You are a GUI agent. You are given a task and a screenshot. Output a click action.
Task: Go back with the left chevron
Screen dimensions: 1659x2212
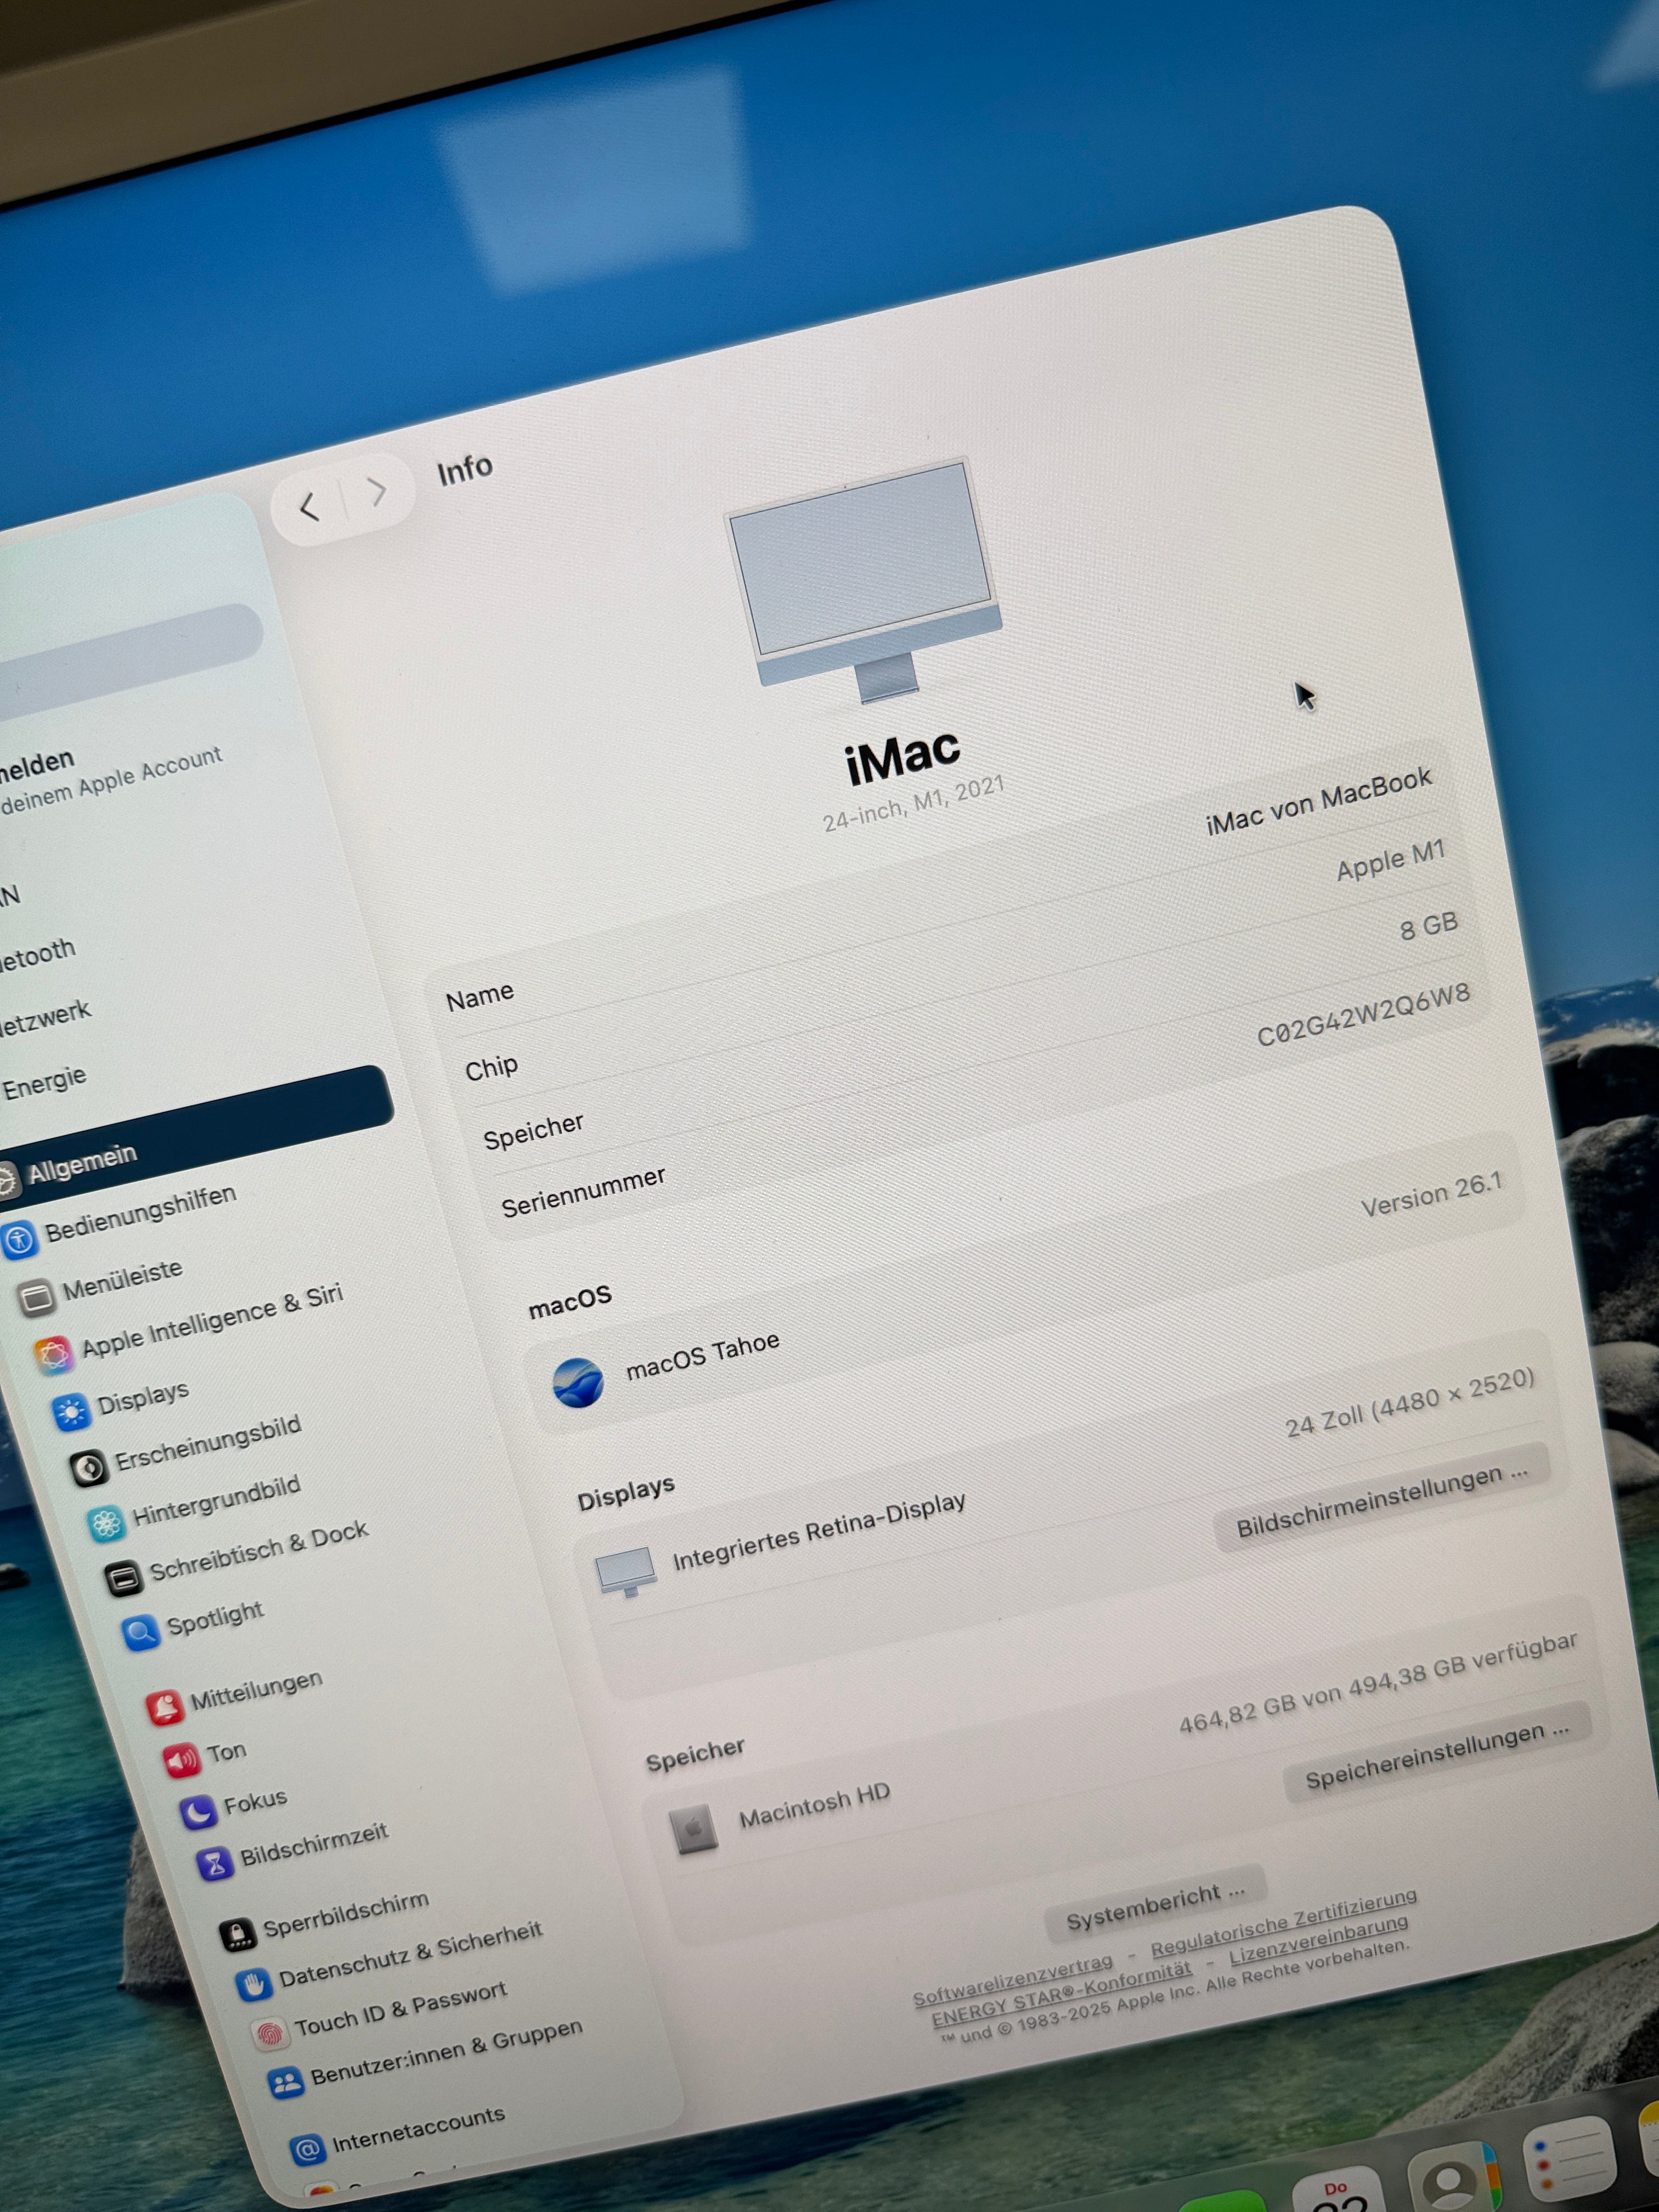pos(309,508)
